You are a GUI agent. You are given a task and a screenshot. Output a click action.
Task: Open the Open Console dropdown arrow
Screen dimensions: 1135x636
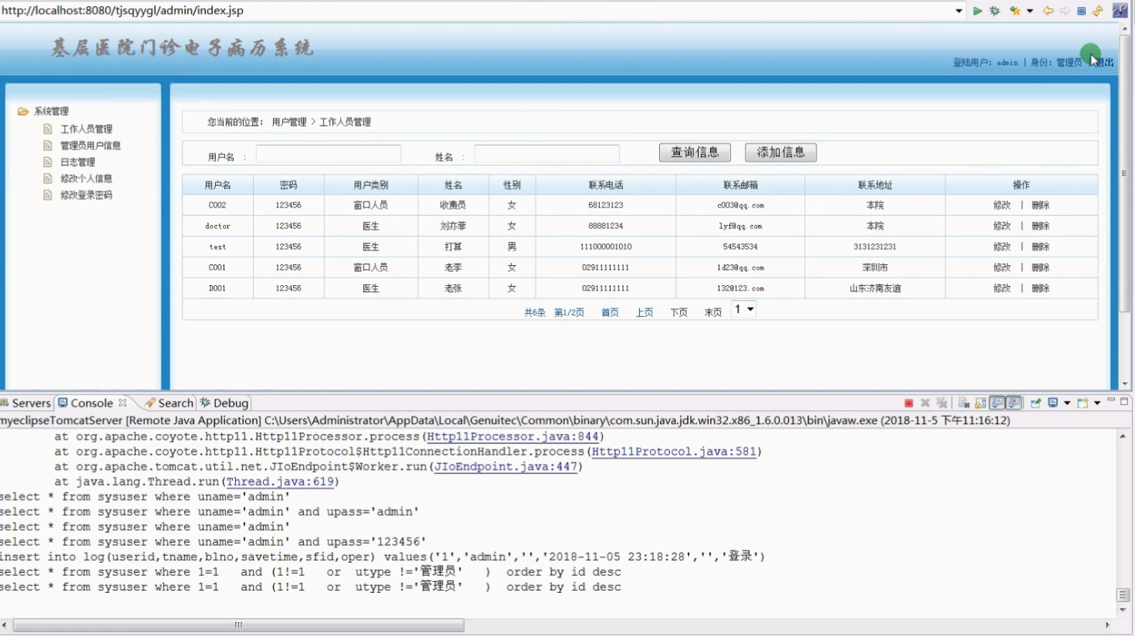click(1097, 403)
